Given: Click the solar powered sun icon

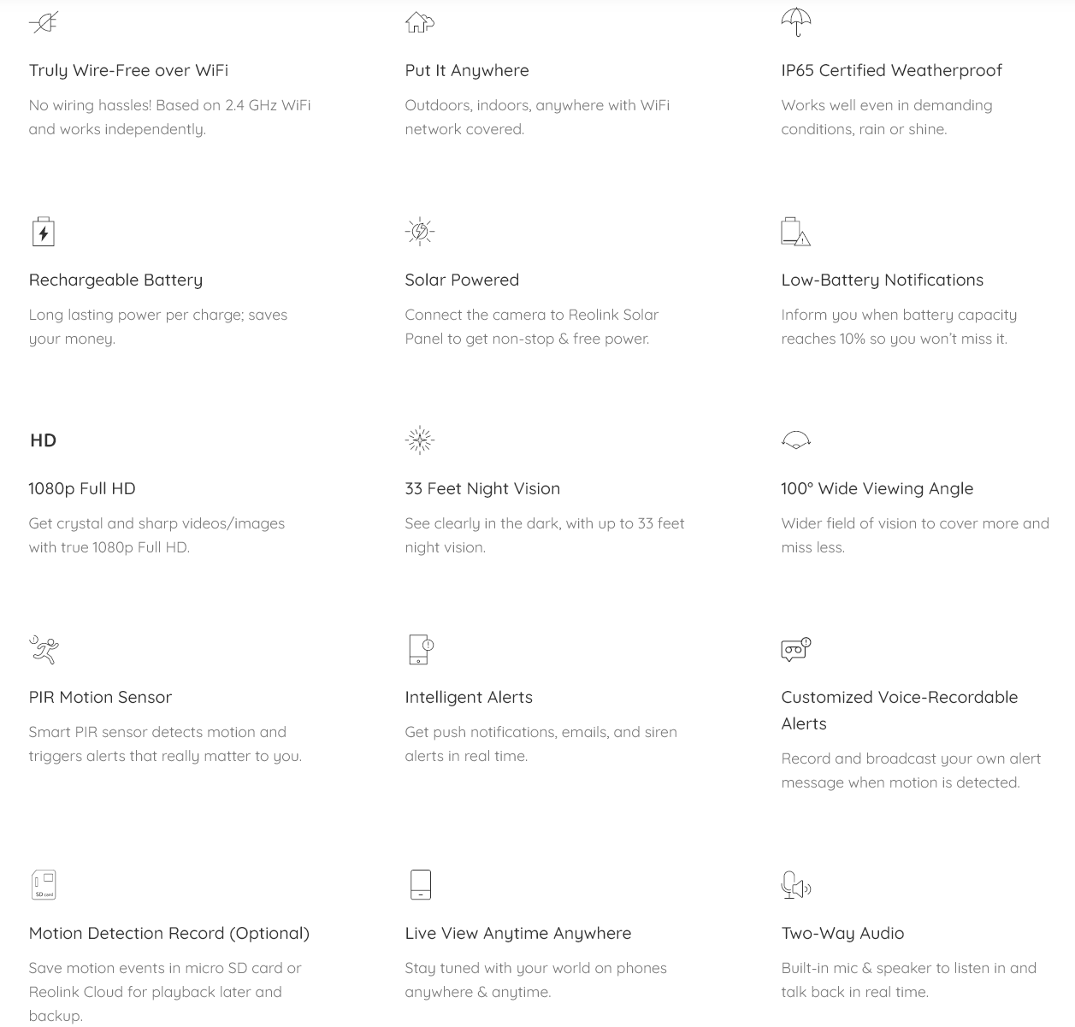Looking at the screenshot, I should point(420,231).
